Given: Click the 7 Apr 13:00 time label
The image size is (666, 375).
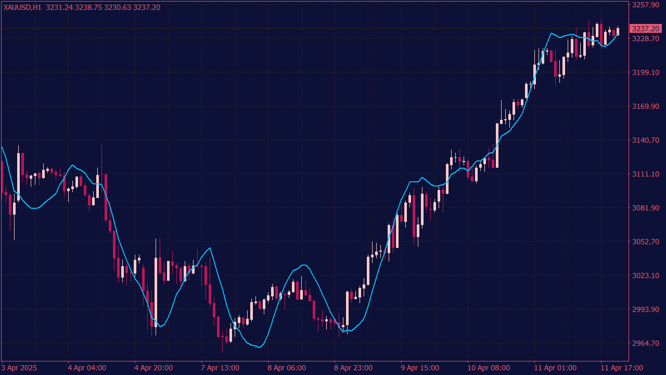Looking at the screenshot, I should [x=220, y=368].
